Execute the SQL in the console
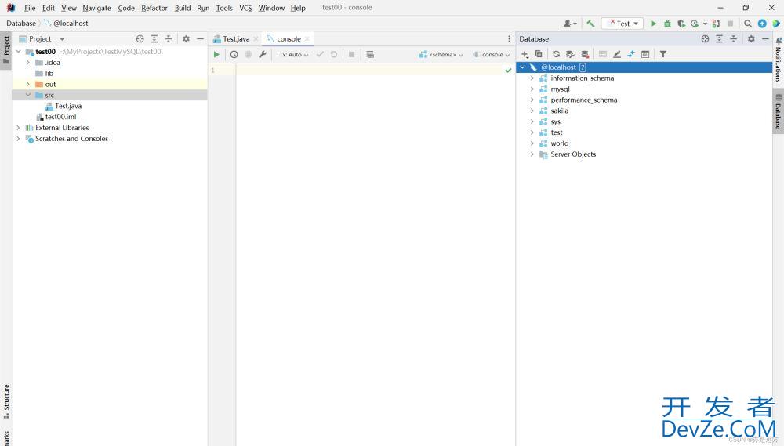Viewport: 784px width, 446px height. click(216, 55)
